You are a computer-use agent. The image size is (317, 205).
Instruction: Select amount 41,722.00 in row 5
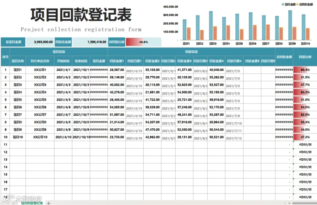[x=153, y=100]
